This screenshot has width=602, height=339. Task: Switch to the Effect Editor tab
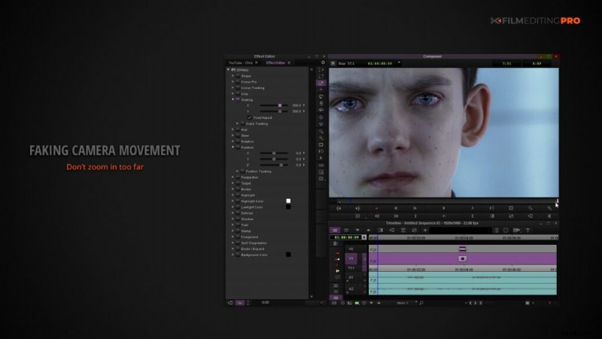point(275,63)
